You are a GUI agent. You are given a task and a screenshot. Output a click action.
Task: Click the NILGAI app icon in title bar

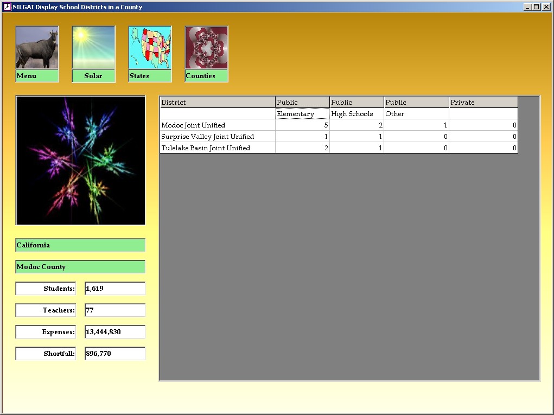(x=7, y=7)
